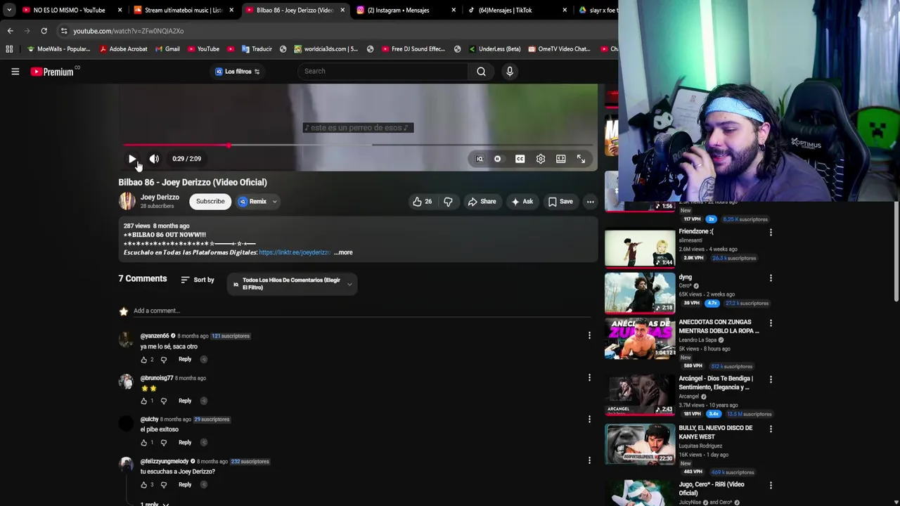Toggle closed captions CC button
This screenshot has height=506, width=900.
(x=520, y=159)
